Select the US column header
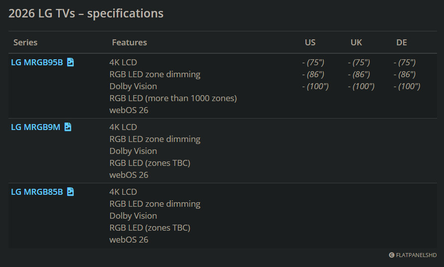This screenshot has height=267, width=444. coord(310,42)
